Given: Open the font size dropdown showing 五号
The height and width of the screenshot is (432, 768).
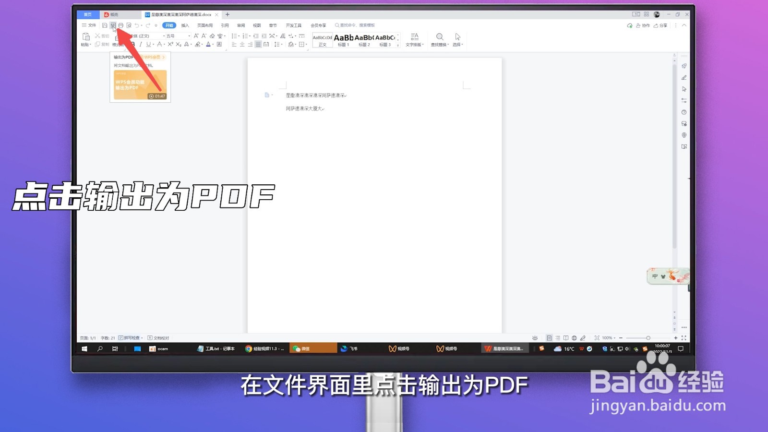Looking at the screenshot, I should click(189, 36).
